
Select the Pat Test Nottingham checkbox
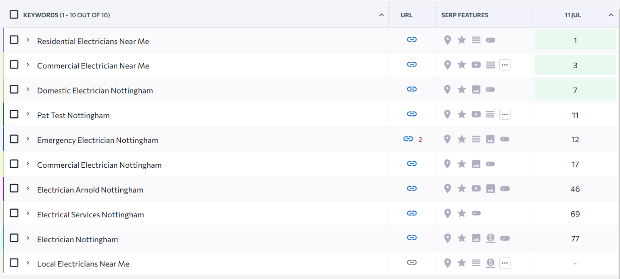(x=14, y=114)
